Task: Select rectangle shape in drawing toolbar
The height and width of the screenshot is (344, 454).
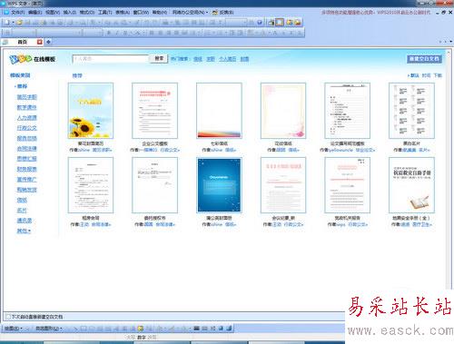Action: 84,328
